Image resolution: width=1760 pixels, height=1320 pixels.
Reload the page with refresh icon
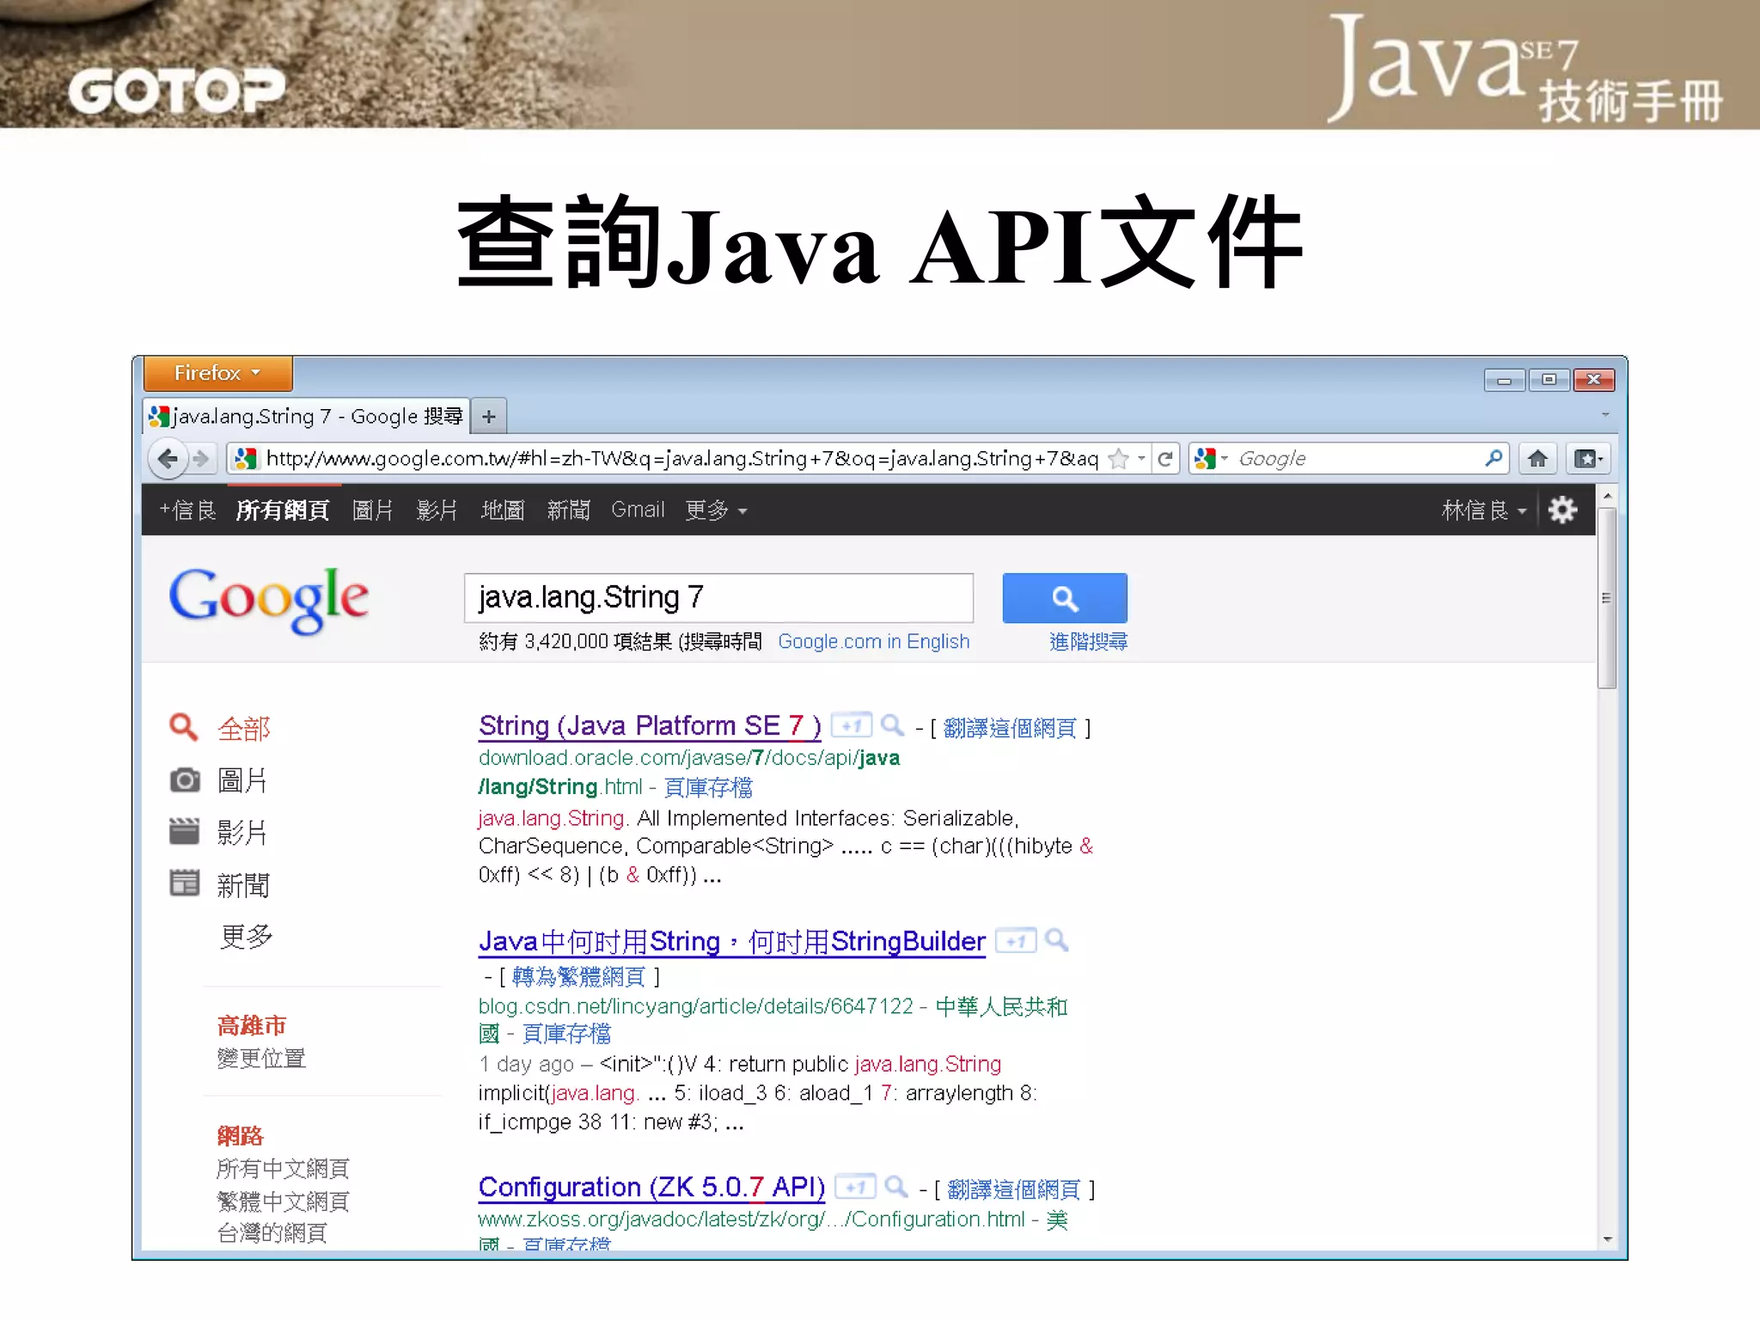point(1165,459)
